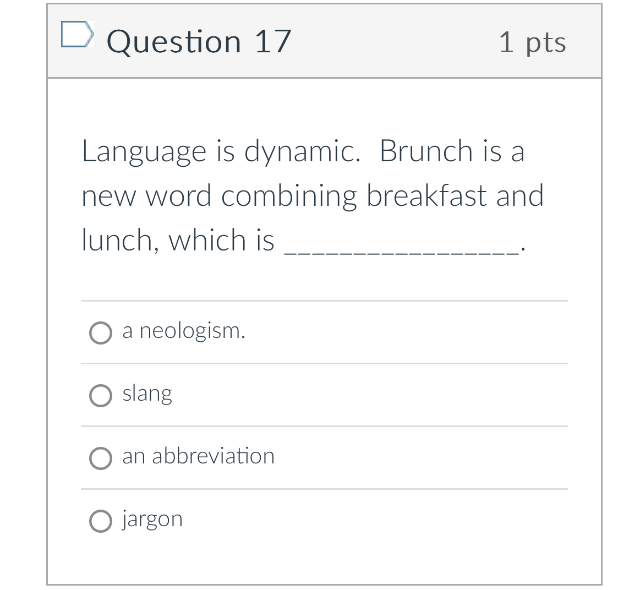
Task: Choose the 'slang' answer option
Action: coord(101,396)
